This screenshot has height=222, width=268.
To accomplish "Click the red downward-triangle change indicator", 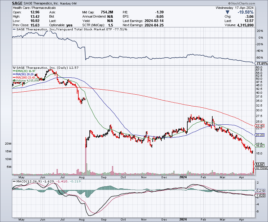I will (x=227, y=12).
